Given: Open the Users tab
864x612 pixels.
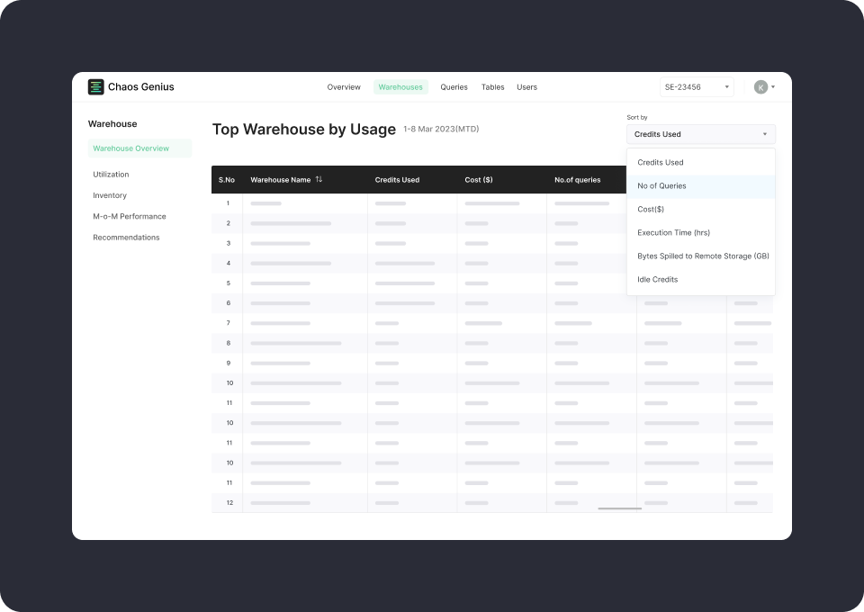Looking at the screenshot, I should 526,86.
